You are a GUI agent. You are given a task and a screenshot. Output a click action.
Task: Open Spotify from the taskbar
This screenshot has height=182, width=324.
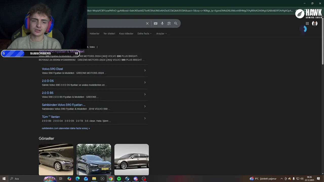click(119, 179)
